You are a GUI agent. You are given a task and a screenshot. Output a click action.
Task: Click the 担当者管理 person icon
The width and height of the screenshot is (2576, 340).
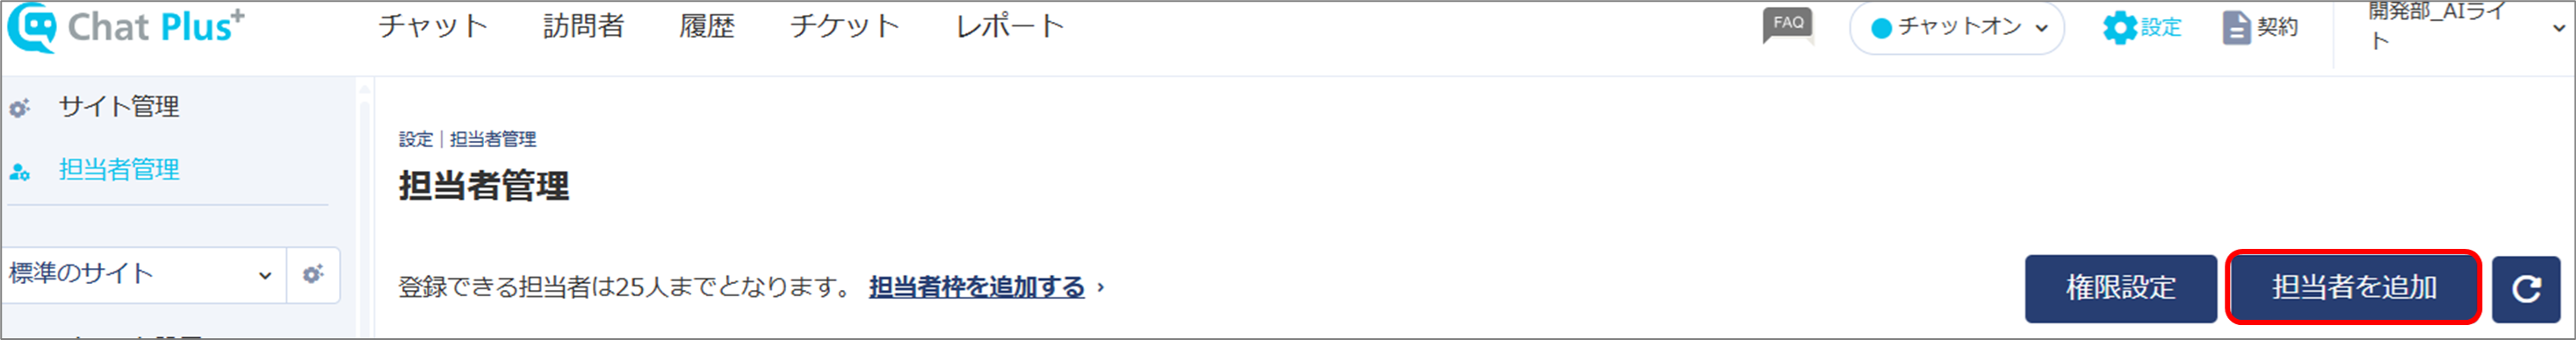20,171
